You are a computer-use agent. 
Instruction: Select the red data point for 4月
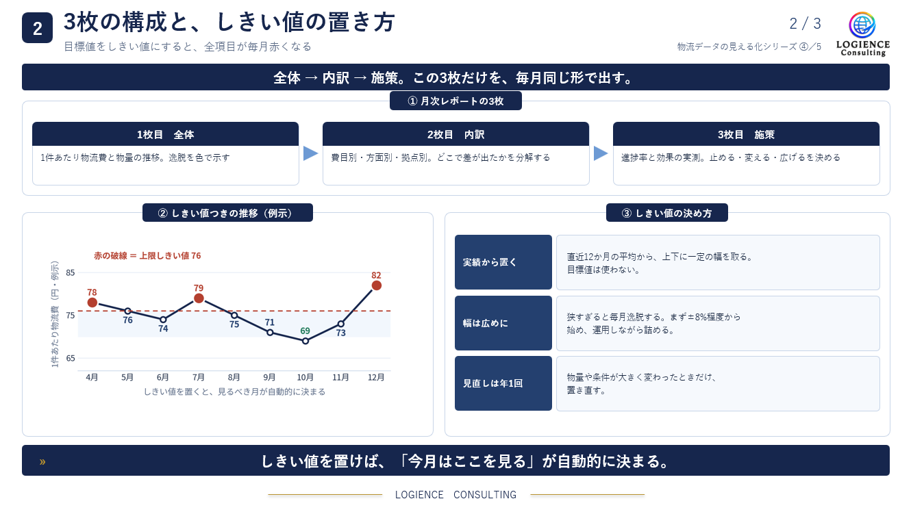coord(92,303)
